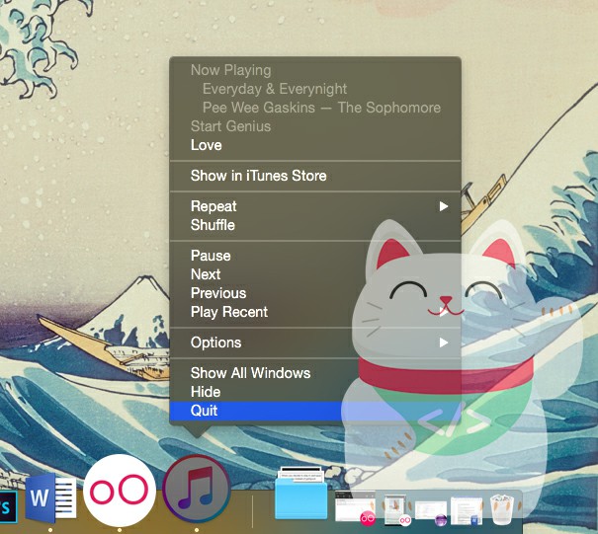Open the Trash in the dock
Image resolution: width=598 pixels, height=534 pixels.
coord(503,509)
